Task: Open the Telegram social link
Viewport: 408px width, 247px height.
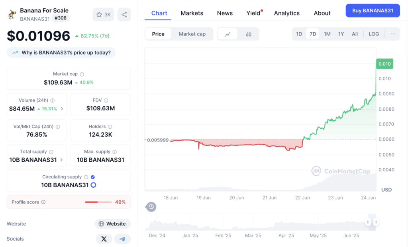Action: pyautogui.click(x=122, y=239)
